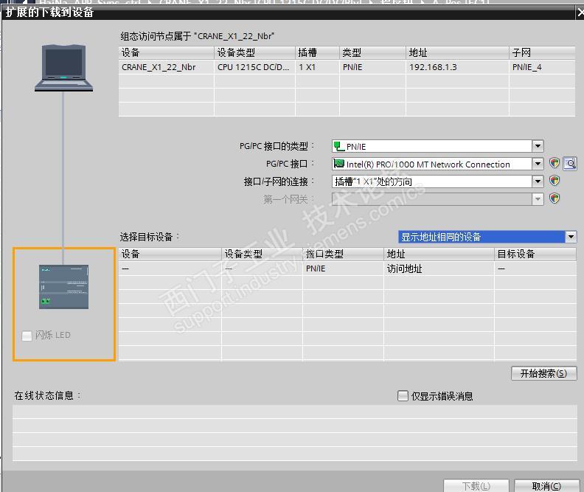The height and width of the screenshot is (492, 584).
Task: Click the 子网 column header
Action: click(542, 53)
